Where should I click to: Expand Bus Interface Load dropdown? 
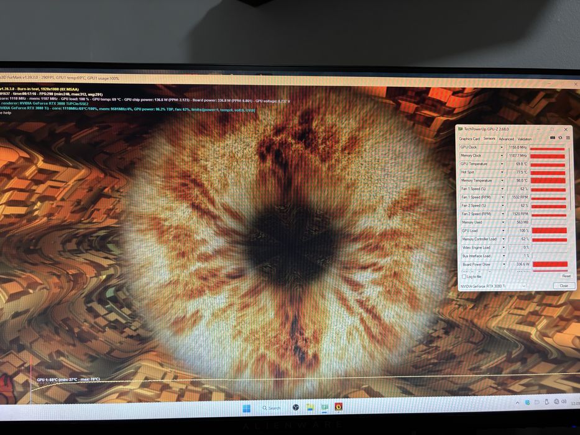coord(504,256)
